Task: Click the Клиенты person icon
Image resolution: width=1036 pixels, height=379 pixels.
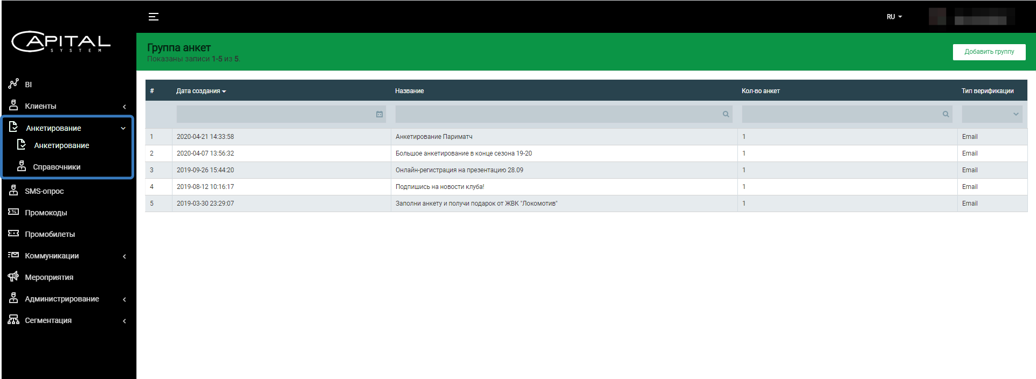Action: coord(13,106)
